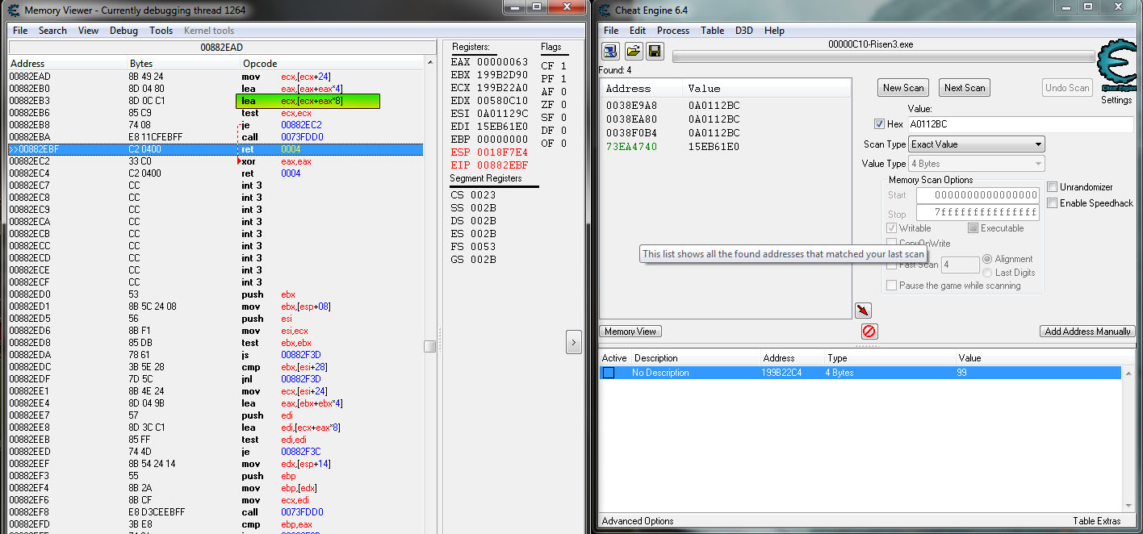Toggle the Enable Speedhack checkbox
The height and width of the screenshot is (534, 1143).
coord(1053,203)
